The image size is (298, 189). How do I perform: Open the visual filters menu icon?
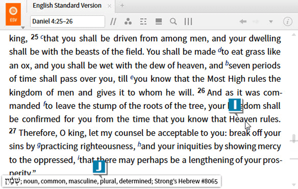pos(129,21)
